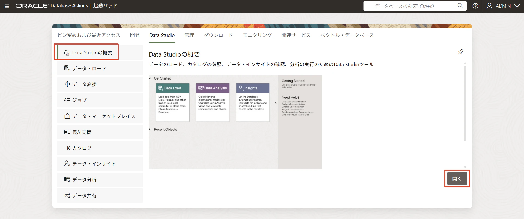Click the scrollbar down arrow in description panel
524x219 pixels.
465,167
